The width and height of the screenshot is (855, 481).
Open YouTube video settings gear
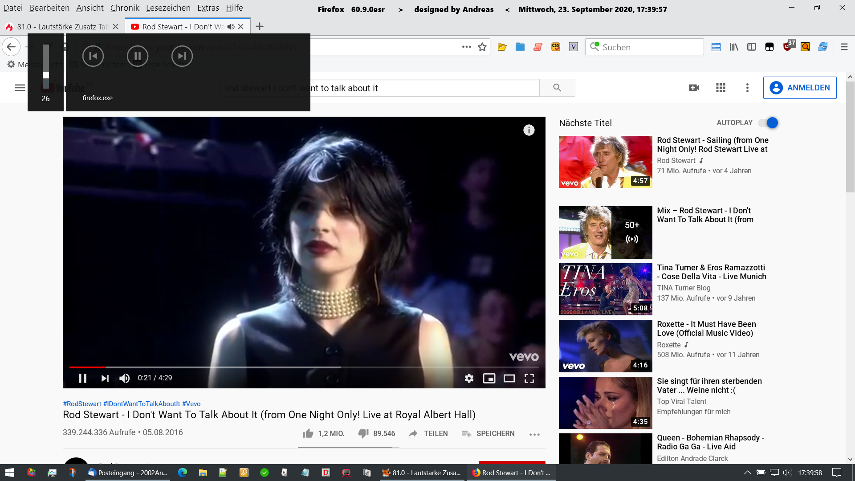coord(469,378)
